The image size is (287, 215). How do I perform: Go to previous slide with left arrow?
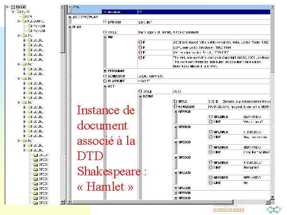coord(270,209)
